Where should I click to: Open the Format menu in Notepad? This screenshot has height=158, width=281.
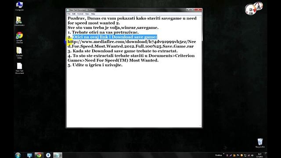[x=80, y=14]
